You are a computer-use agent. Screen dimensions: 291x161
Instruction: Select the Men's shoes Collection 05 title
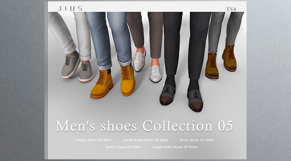pyautogui.click(x=144, y=126)
